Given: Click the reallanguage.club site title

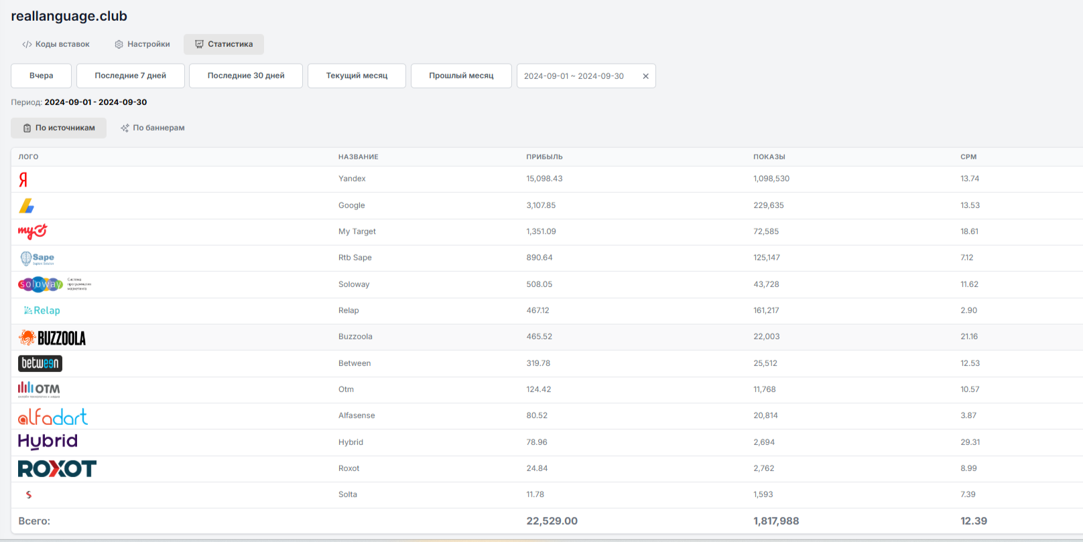Looking at the screenshot, I should click(69, 16).
